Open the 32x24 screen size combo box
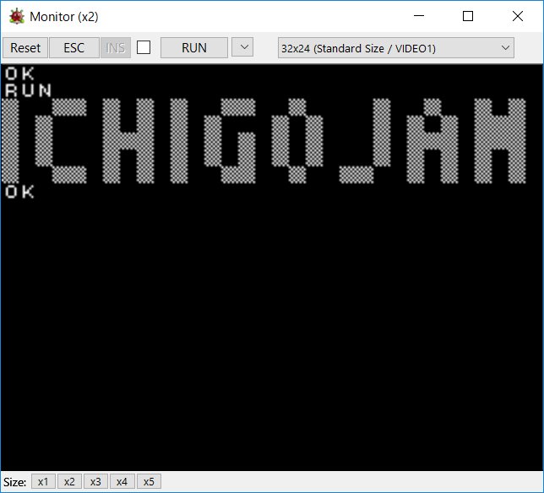544x493 pixels. click(x=396, y=48)
